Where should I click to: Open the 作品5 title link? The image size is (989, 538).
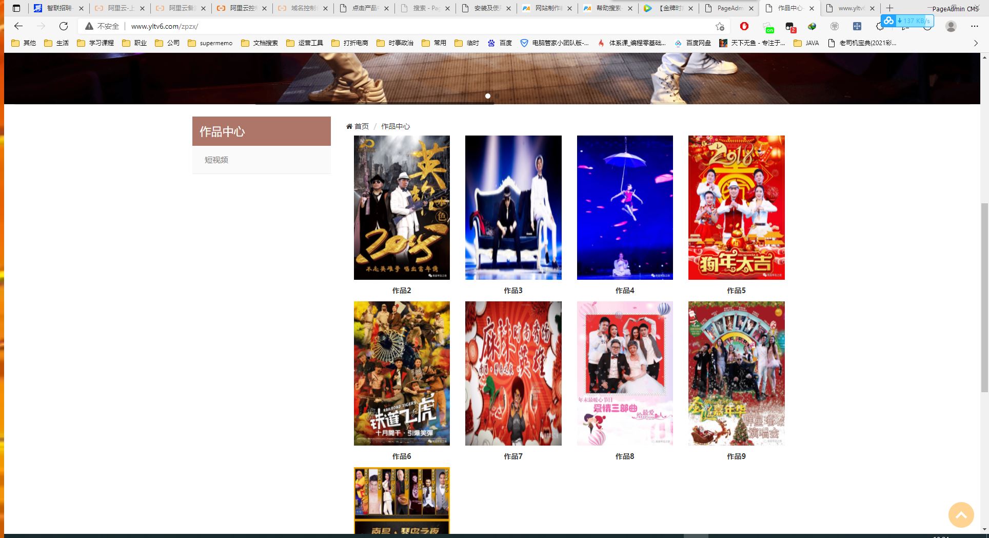pyautogui.click(x=736, y=291)
